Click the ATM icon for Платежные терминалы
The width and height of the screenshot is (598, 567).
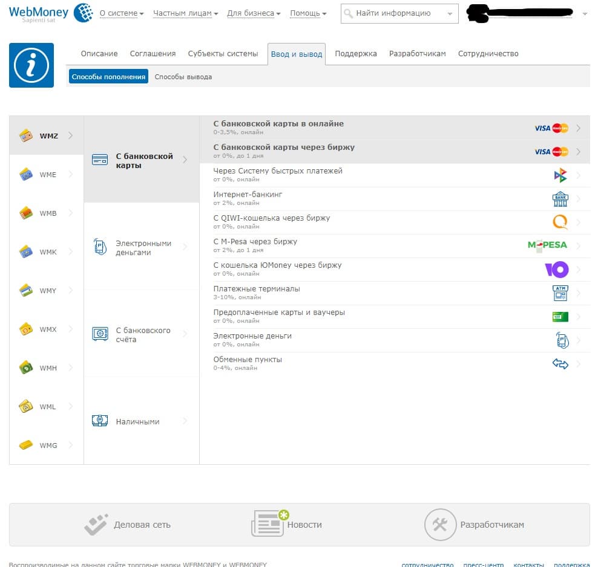tap(560, 293)
